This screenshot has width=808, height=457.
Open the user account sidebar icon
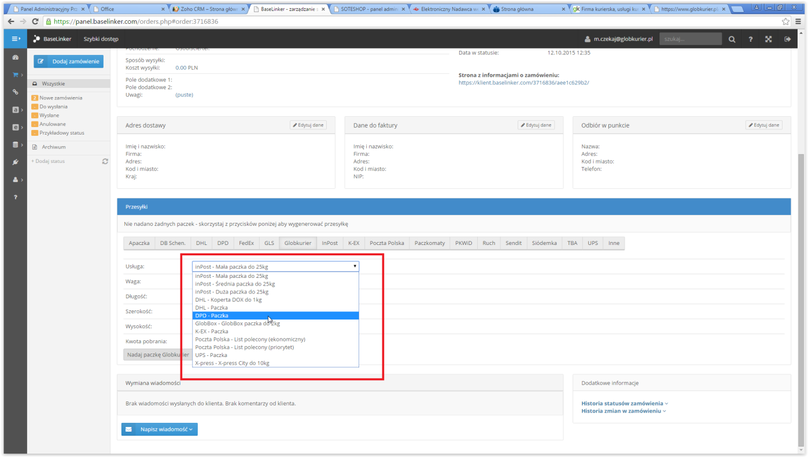coord(16,180)
